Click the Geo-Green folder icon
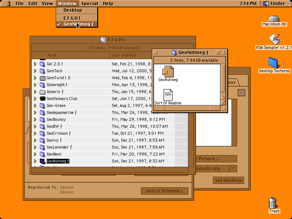Image resolution: width=292 pixels, height=219 pixels. (42, 106)
